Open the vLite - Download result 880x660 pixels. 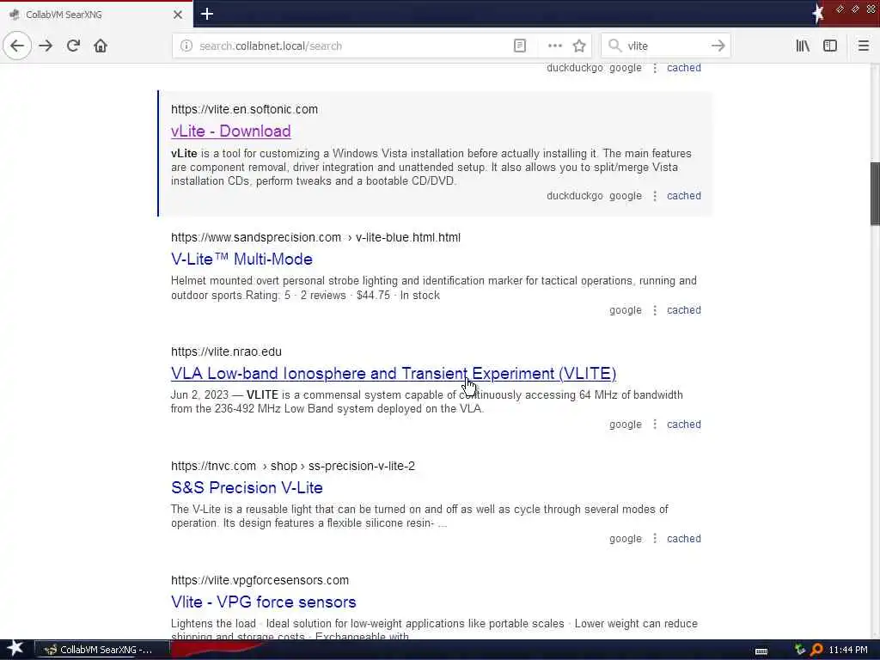click(230, 131)
